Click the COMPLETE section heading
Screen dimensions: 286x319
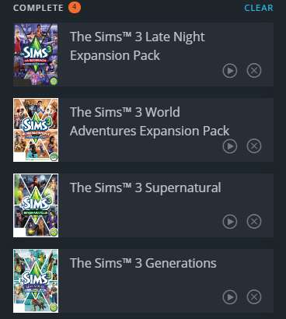38,8
